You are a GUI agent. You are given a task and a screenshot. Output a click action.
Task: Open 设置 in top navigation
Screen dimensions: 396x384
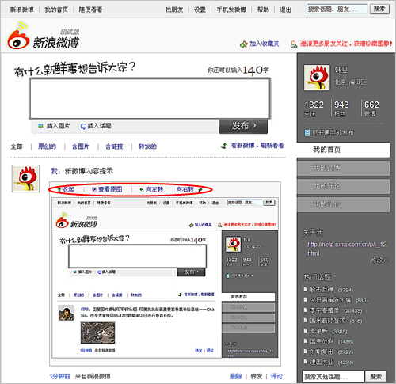tap(200, 10)
